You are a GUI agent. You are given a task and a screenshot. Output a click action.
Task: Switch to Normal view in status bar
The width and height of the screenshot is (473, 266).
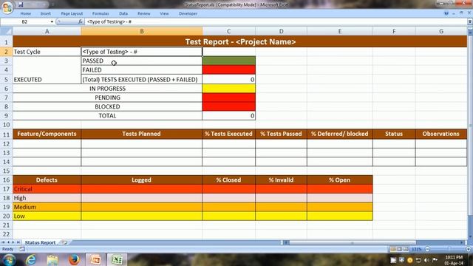(393, 249)
